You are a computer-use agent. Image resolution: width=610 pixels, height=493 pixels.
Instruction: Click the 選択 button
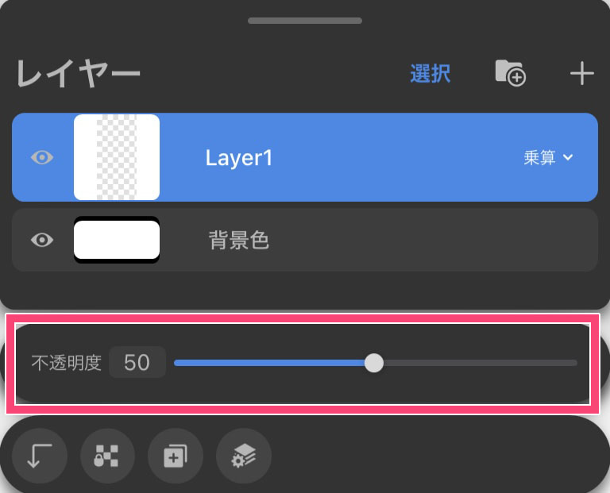430,74
